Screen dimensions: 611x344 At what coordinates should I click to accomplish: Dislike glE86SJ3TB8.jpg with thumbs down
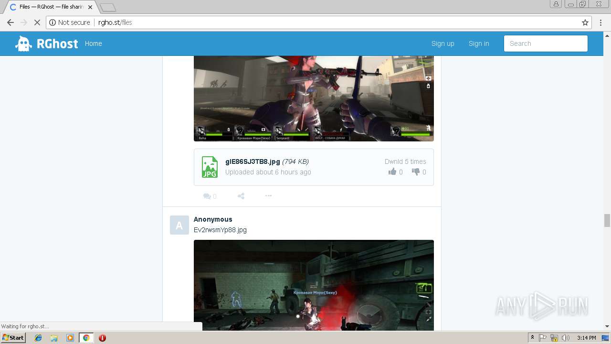pos(416,172)
